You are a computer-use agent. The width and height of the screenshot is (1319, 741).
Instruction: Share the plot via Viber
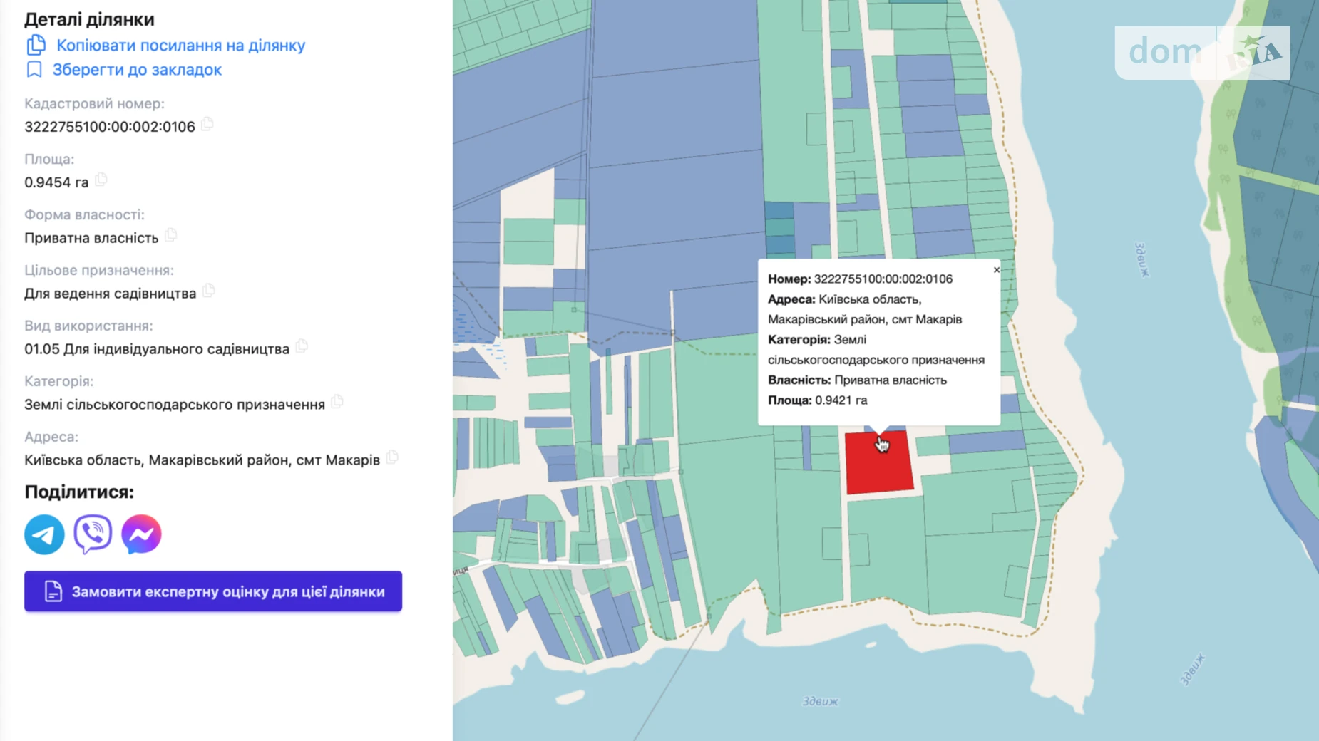[x=93, y=534]
